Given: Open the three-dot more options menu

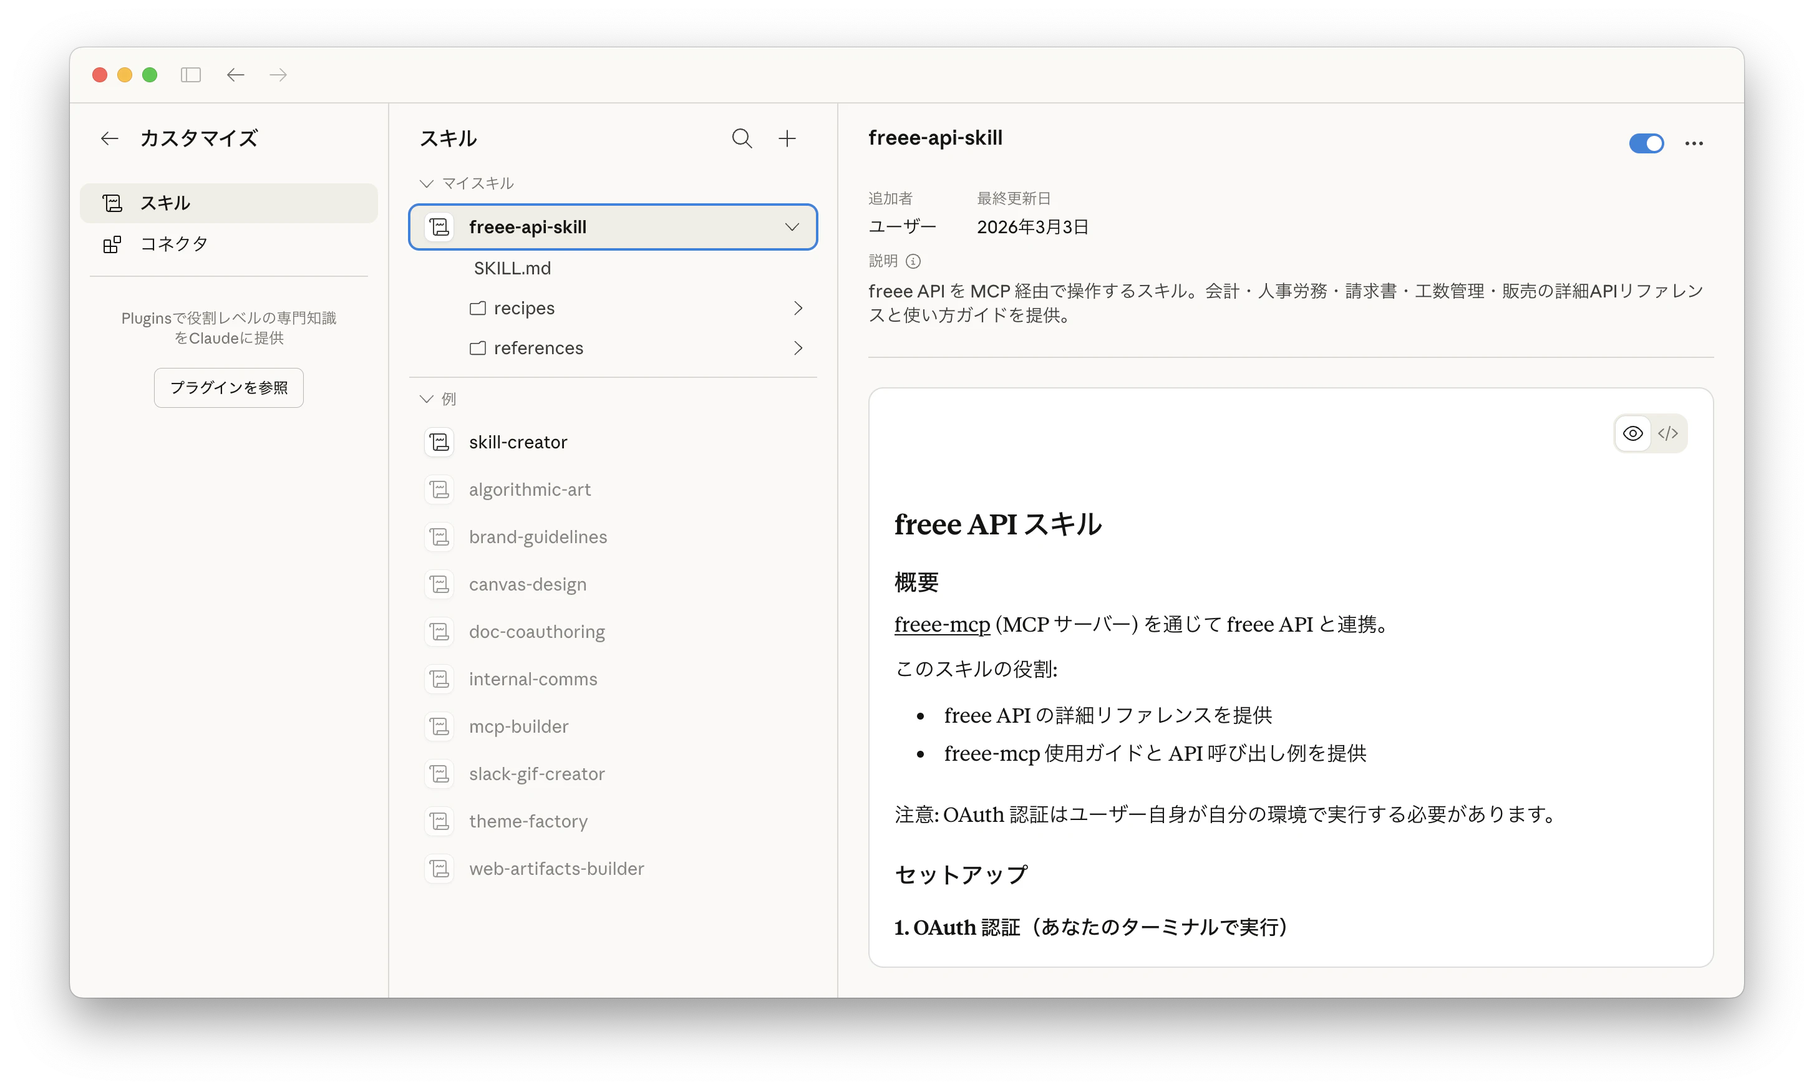Looking at the screenshot, I should click(x=1694, y=143).
